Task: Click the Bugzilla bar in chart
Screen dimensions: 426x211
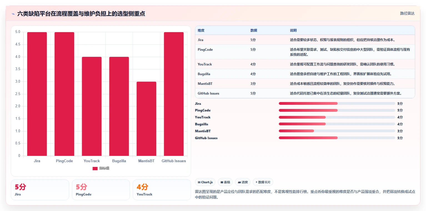Action: (119, 106)
